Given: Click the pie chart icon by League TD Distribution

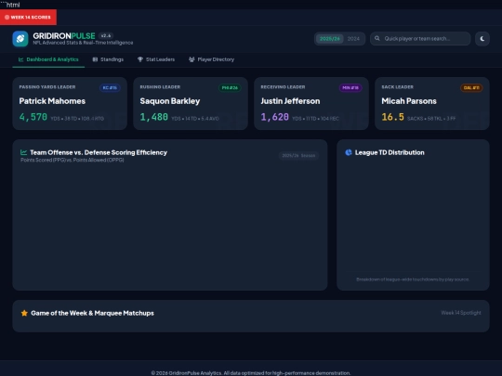Looking at the screenshot, I should [349, 152].
